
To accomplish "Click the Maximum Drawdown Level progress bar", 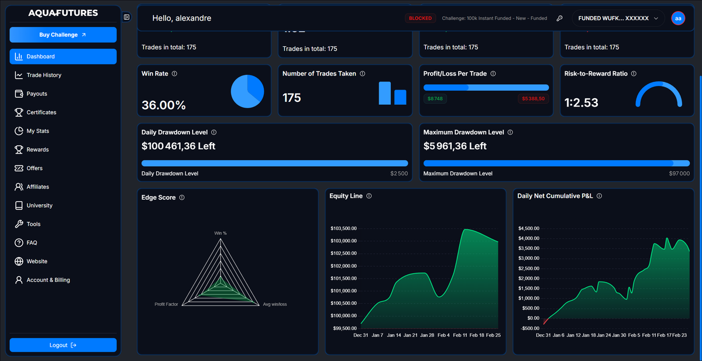I will (x=556, y=163).
